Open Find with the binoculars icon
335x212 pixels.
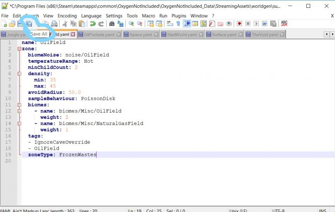(x=111, y=24)
